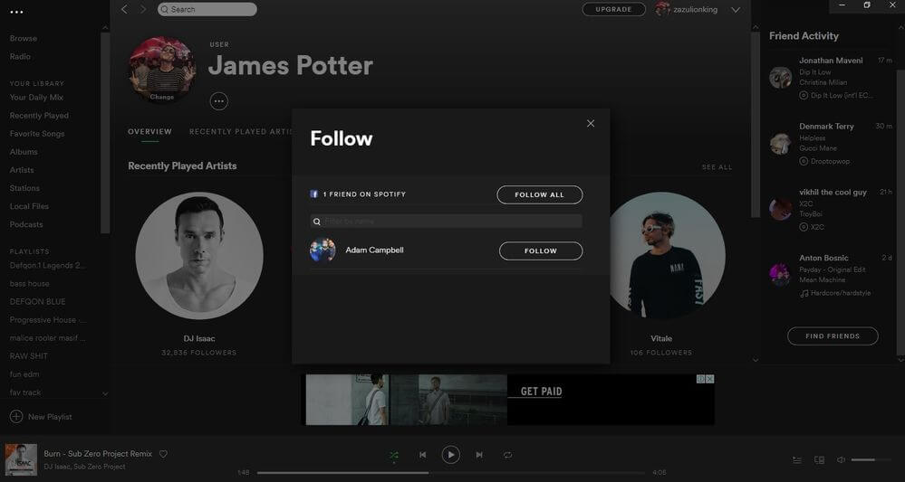Open Podcasts in the library

pos(26,224)
